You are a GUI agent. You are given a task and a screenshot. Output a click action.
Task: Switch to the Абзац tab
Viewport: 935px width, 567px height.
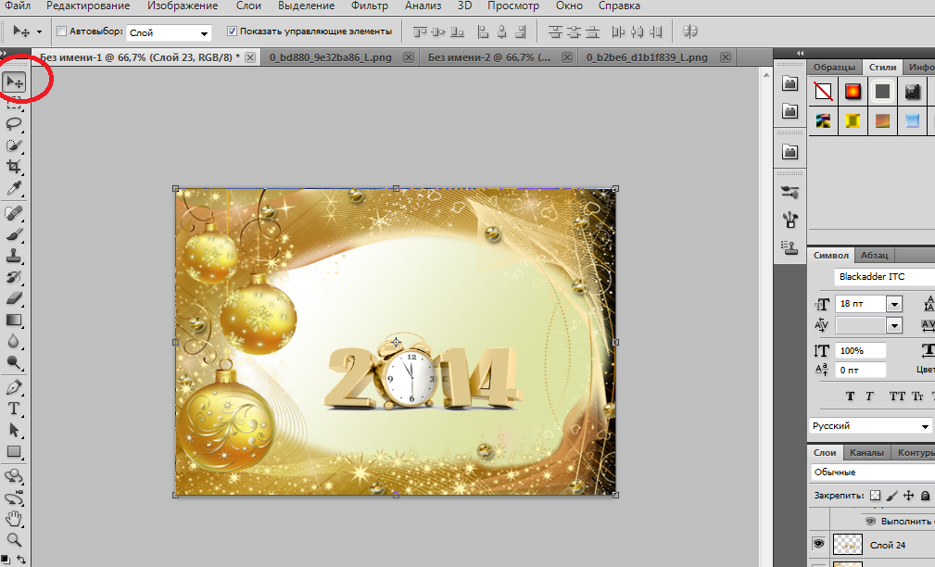point(874,255)
